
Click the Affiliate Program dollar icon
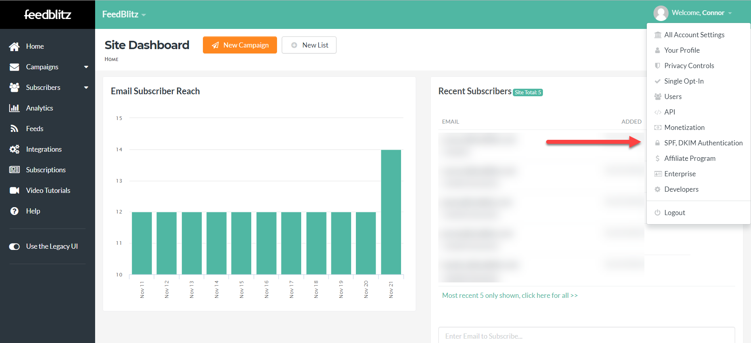pos(657,158)
